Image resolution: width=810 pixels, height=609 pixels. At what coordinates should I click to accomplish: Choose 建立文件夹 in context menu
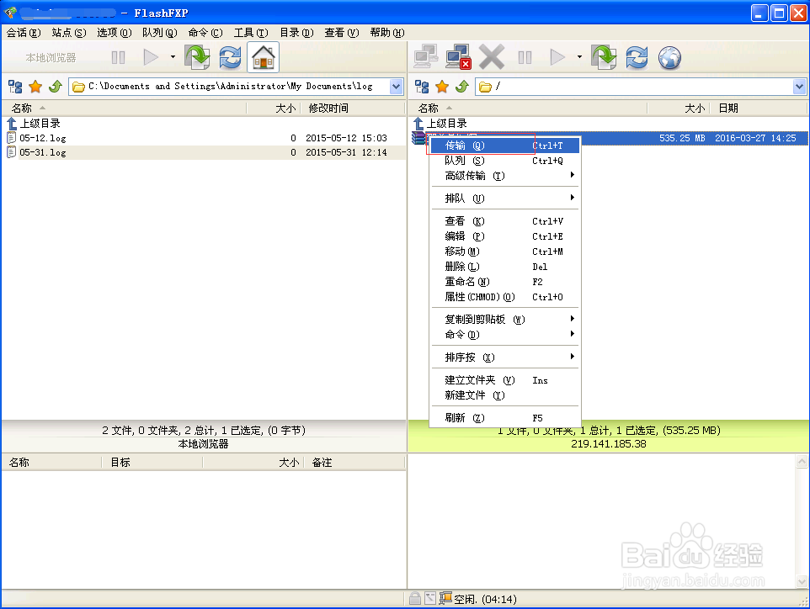(504, 380)
